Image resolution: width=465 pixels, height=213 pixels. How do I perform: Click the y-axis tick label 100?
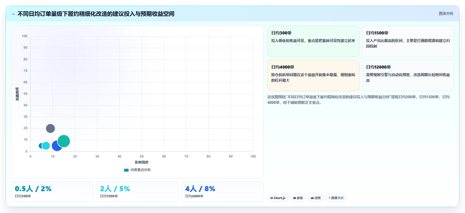coord(25,36)
